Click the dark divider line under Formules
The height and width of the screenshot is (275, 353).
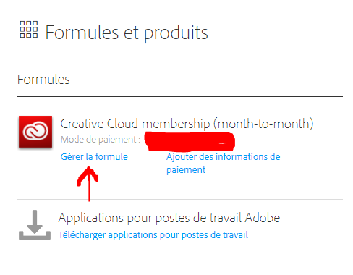click(180, 97)
